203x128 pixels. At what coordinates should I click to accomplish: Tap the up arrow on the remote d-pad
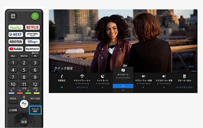click(24, 115)
